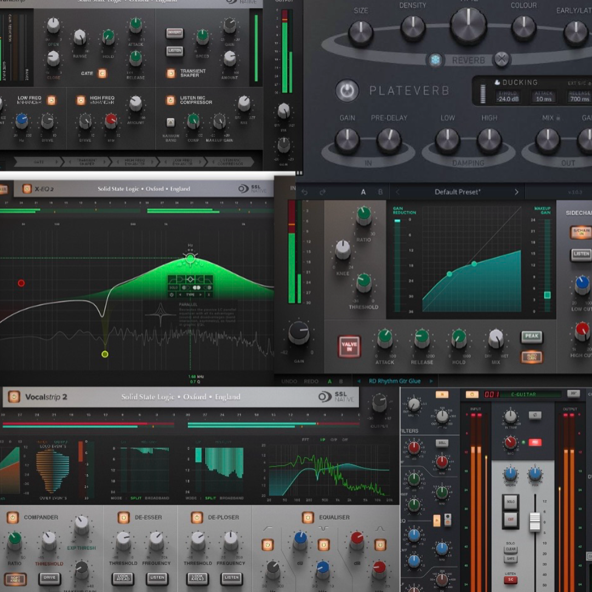The image size is (592, 592).
Task: Toggle the Narrow Band switch
Action: coord(170,122)
